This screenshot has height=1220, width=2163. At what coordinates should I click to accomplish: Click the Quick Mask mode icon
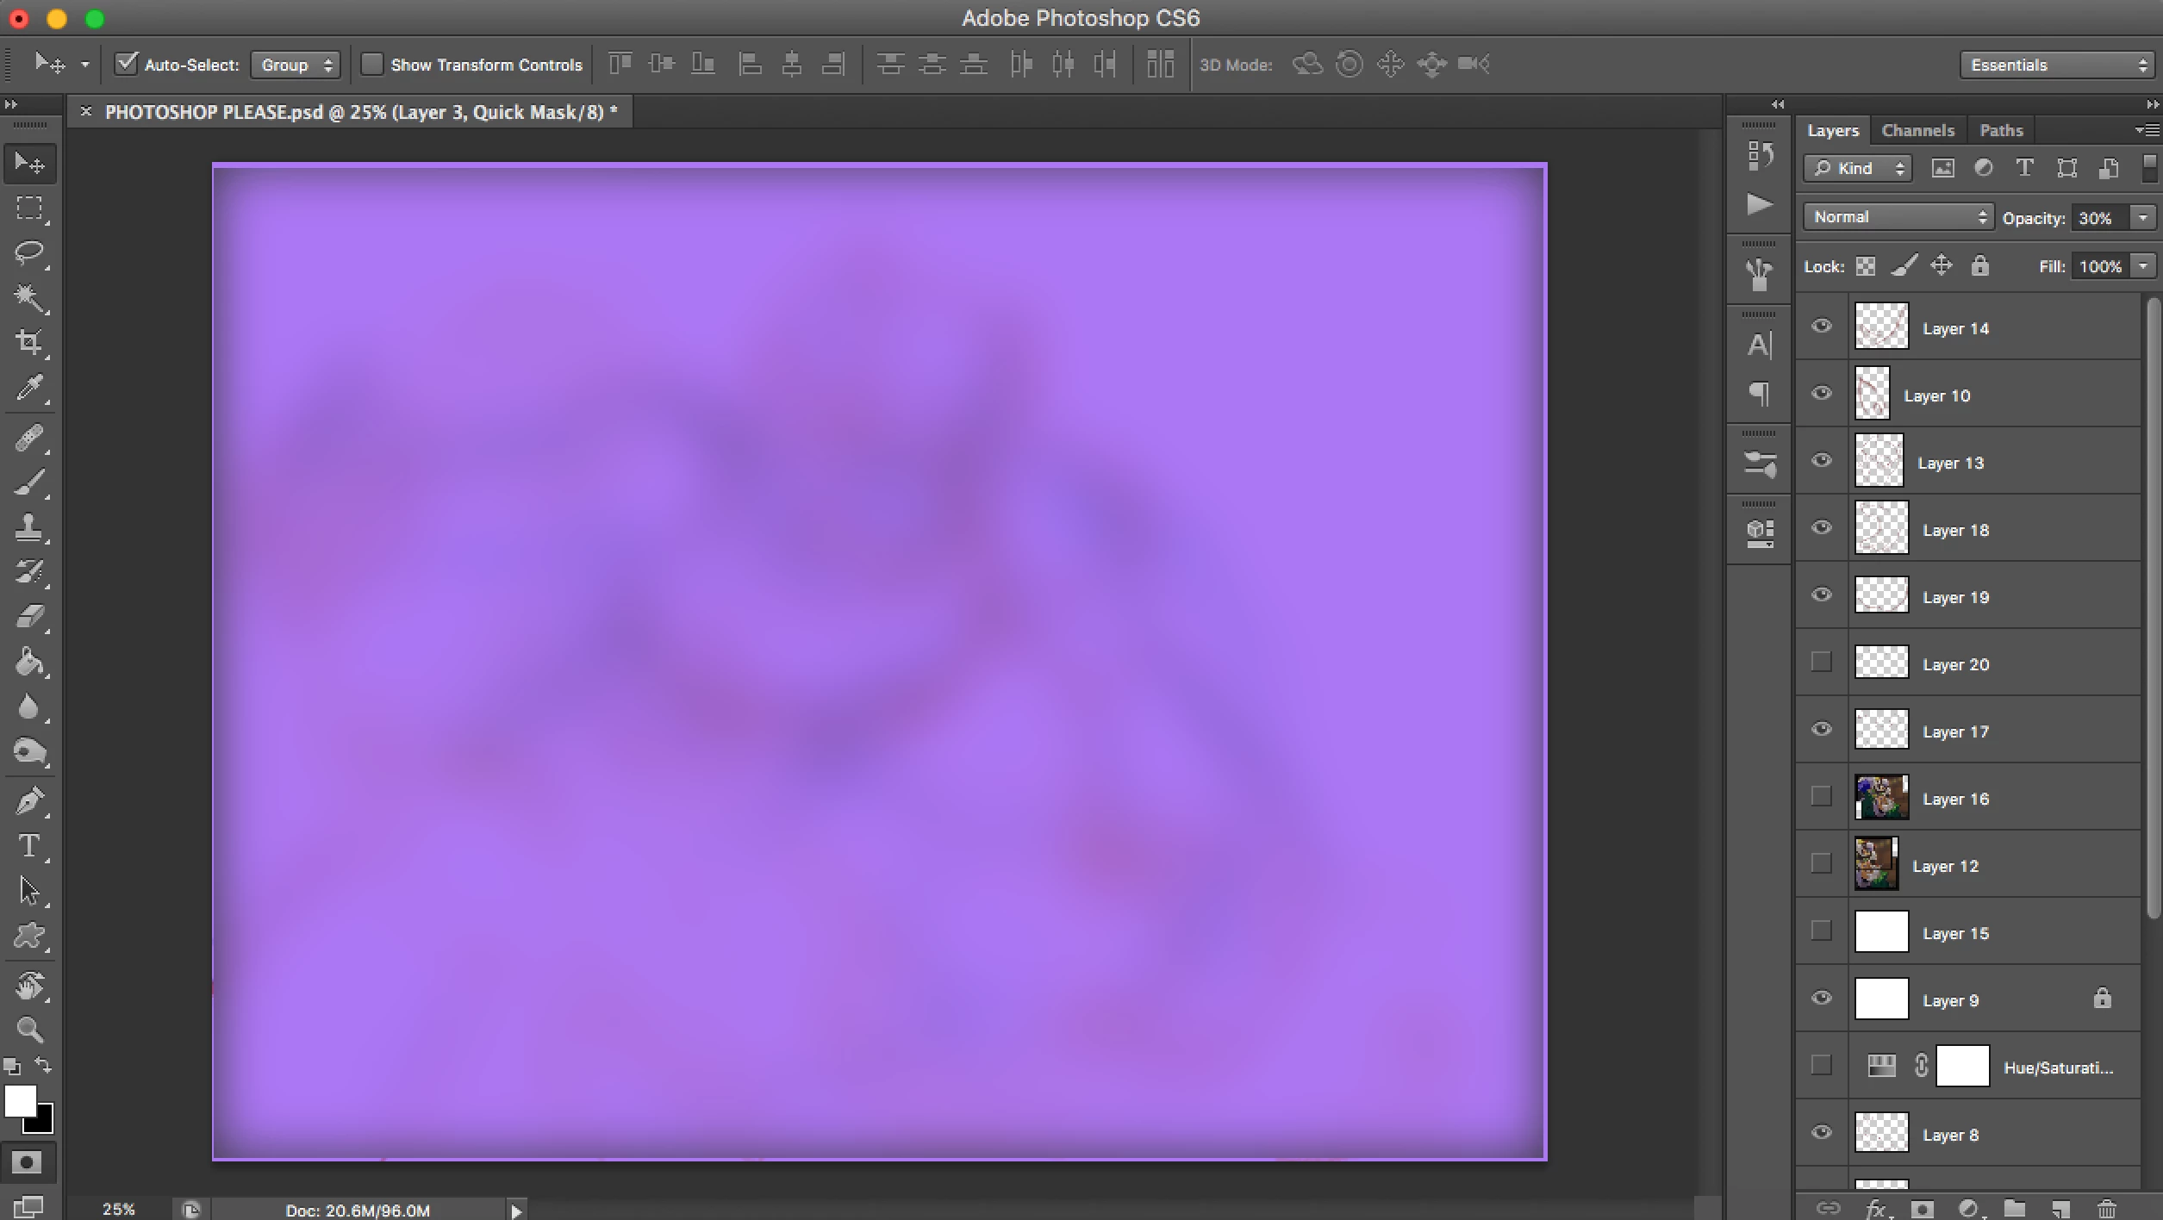tap(27, 1163)
